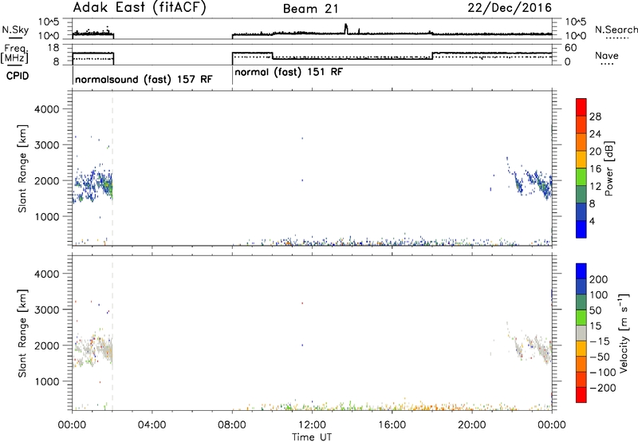Screen dimensions: 638x442
Task: Click the '28' tick of Power colorbar
Action: pyautogui.click(x=595, y=116)
